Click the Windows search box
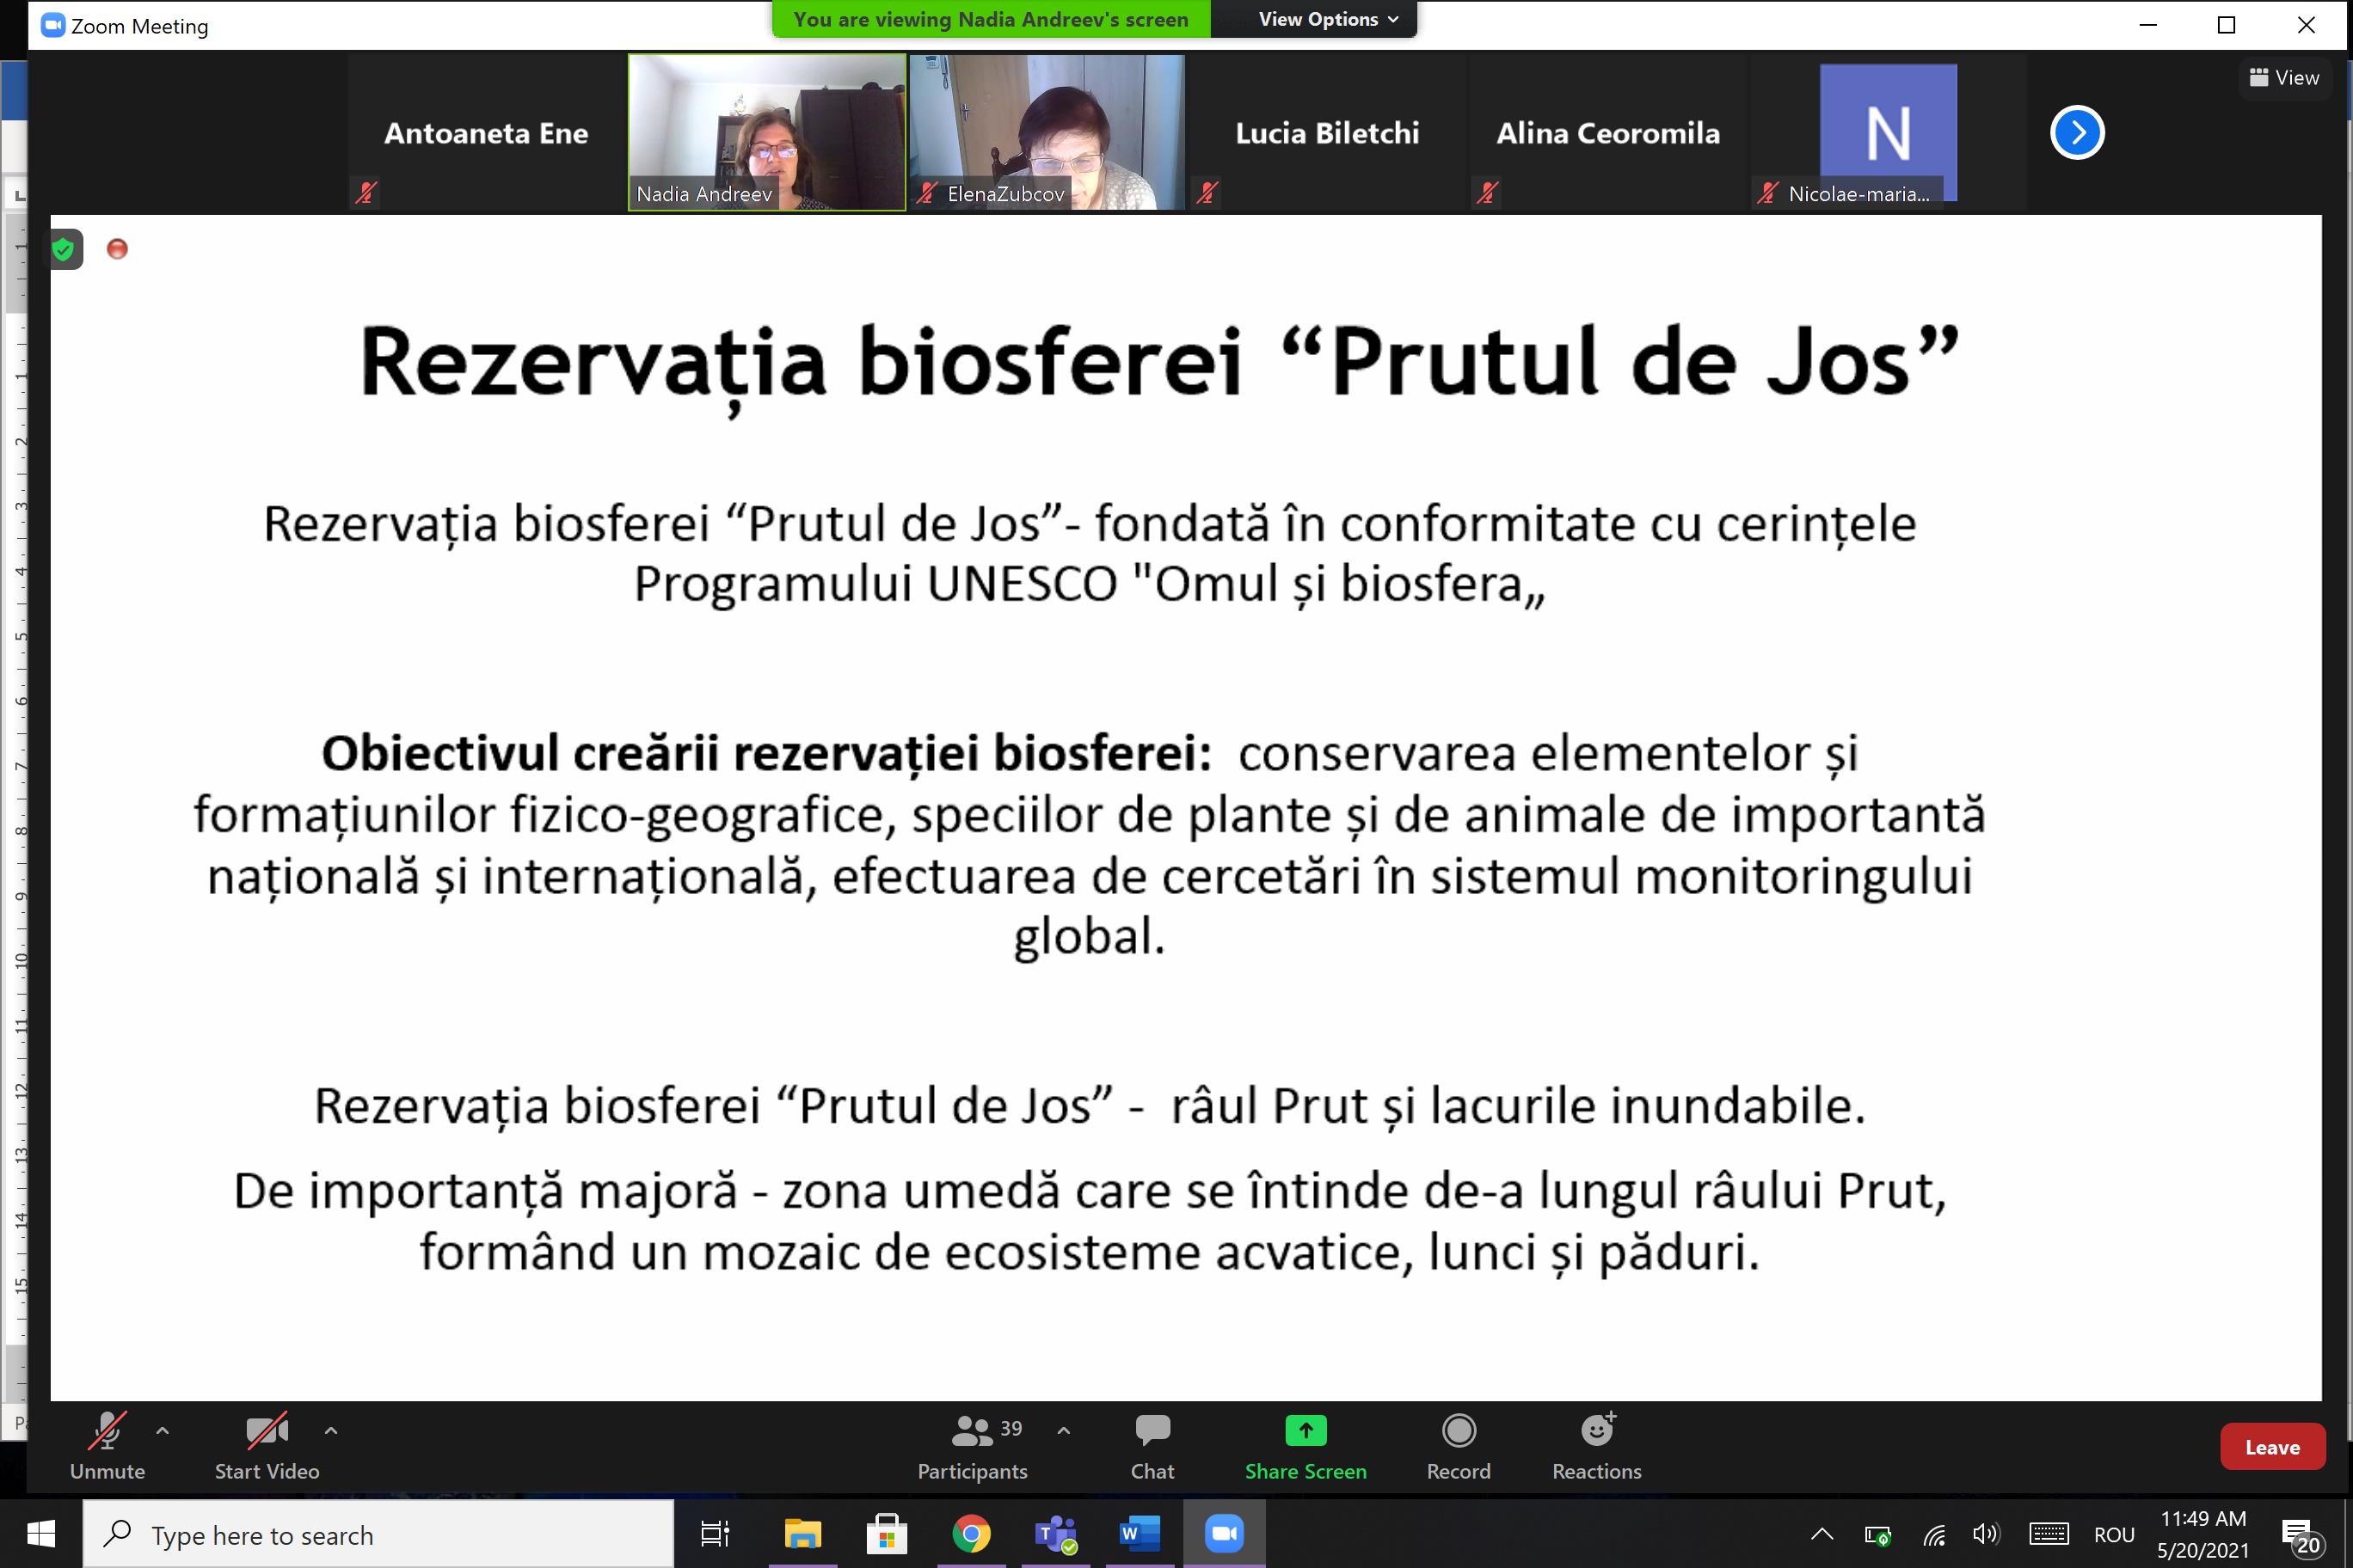This screenshot has width=2353, height=1568. point(378,1535)
